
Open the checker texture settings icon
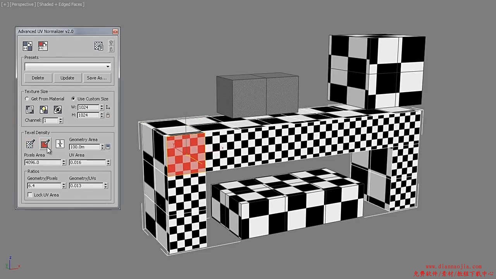click(x=98, y=46)
